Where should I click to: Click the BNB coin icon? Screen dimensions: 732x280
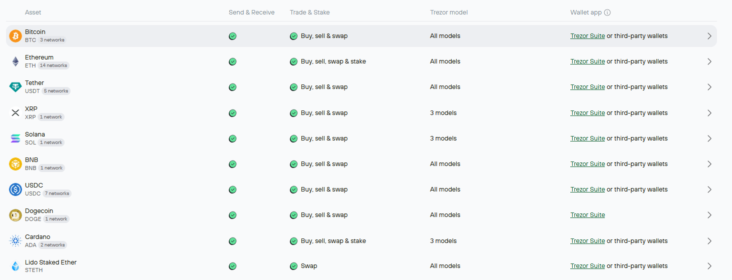click(x=16, y=164)
